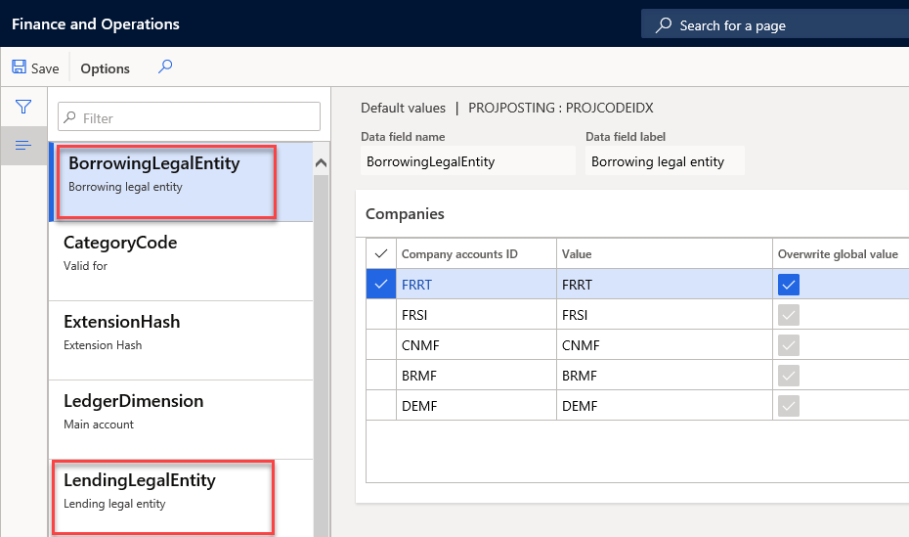The height and width of the screenshot is (537, 909).
Task: Toggle the list view lines icon
Action: point(23,146)
